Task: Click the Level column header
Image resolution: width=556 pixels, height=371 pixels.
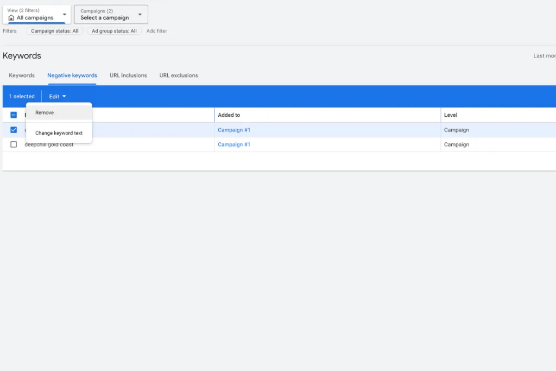Action: click(451, 115)
